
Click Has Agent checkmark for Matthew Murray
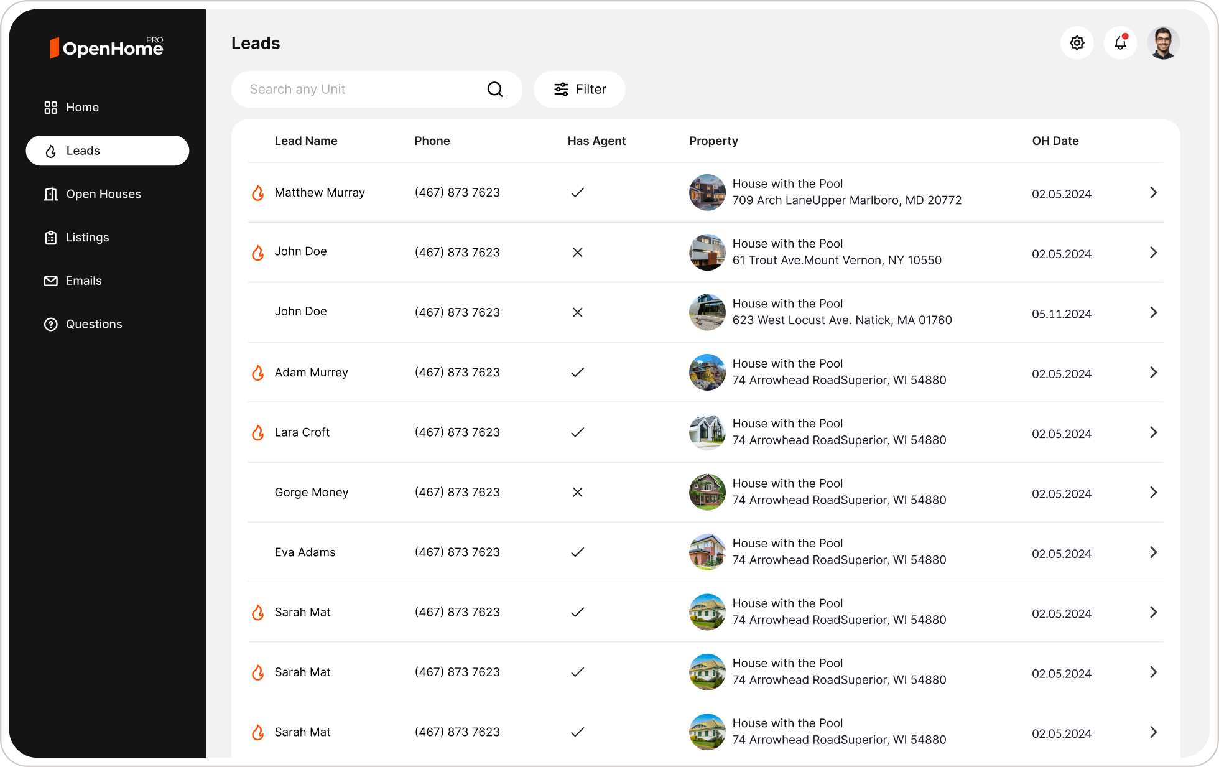[577, 193]
